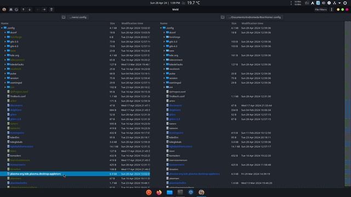Click the refresh comparison toolbar icon
The width and height of the screenshot is (351, 197).
pyautogui.click(x=16, y=10)
